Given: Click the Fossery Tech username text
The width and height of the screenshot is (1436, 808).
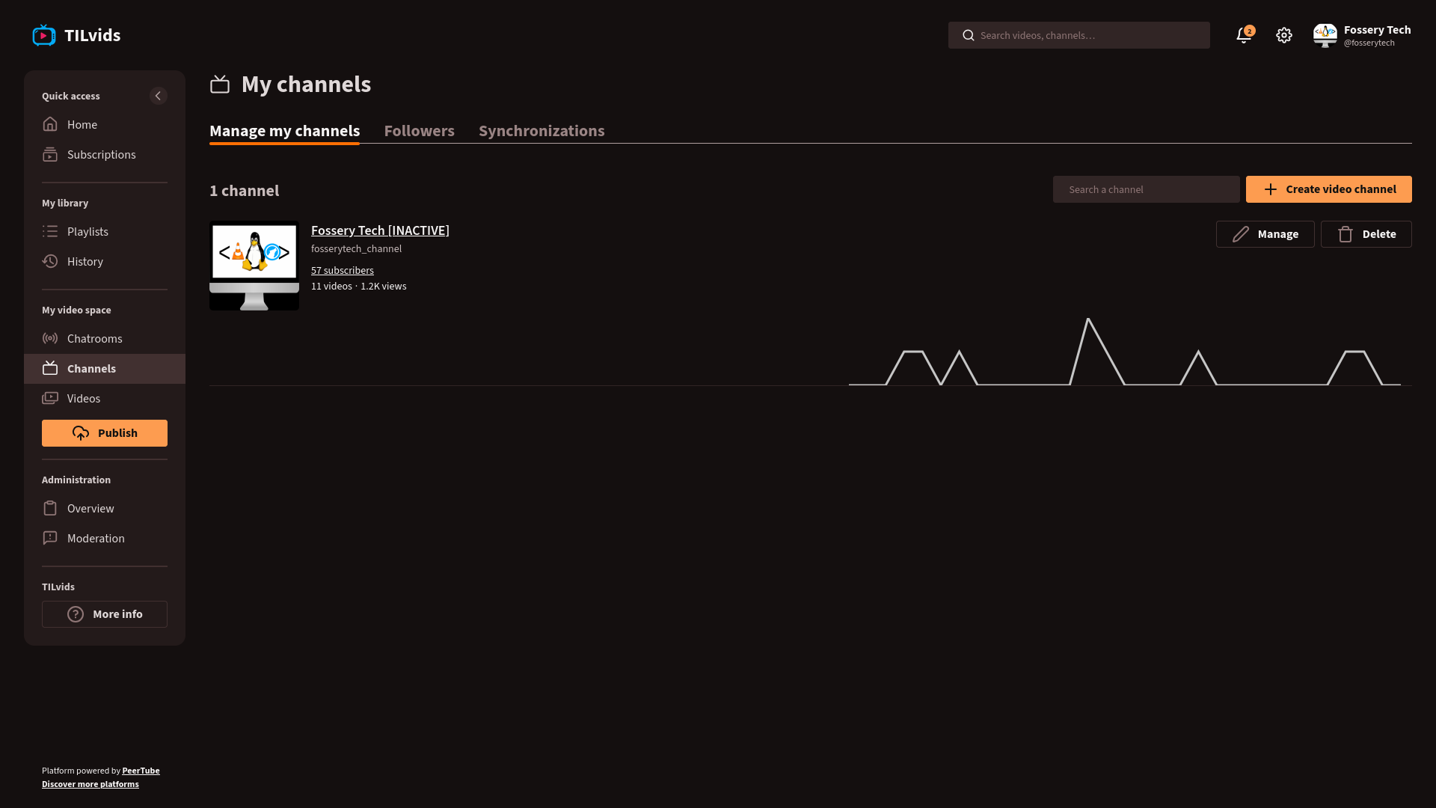Looking at the screenshot, I should [x=1378, y=30].
